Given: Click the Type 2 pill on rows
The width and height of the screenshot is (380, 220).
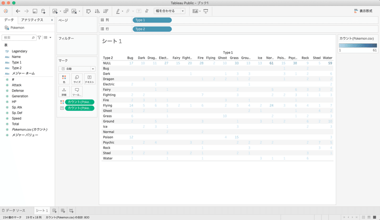Looking at the screenshot, I should point(152,29).
